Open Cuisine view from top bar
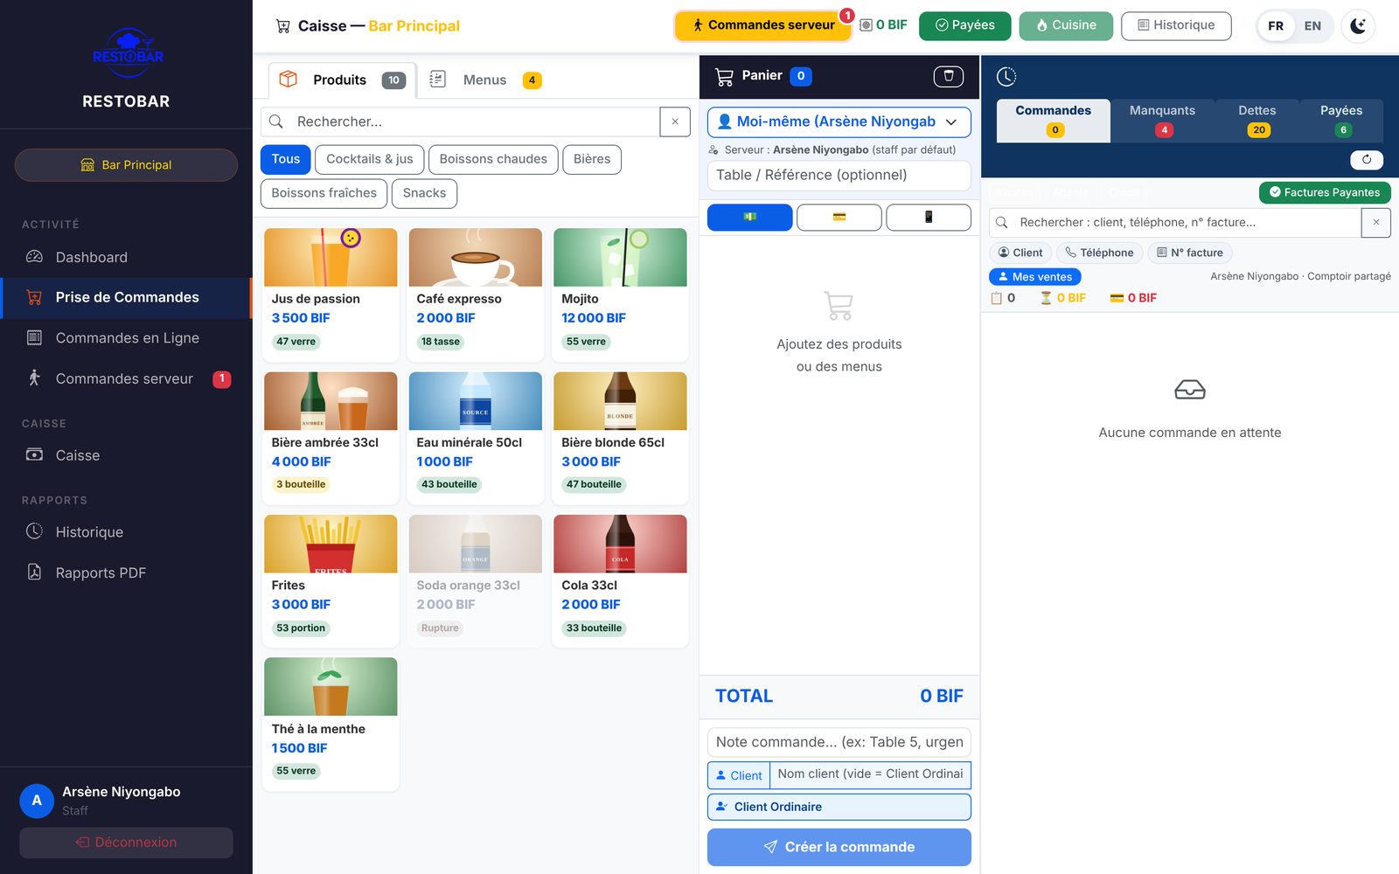 1066,25
